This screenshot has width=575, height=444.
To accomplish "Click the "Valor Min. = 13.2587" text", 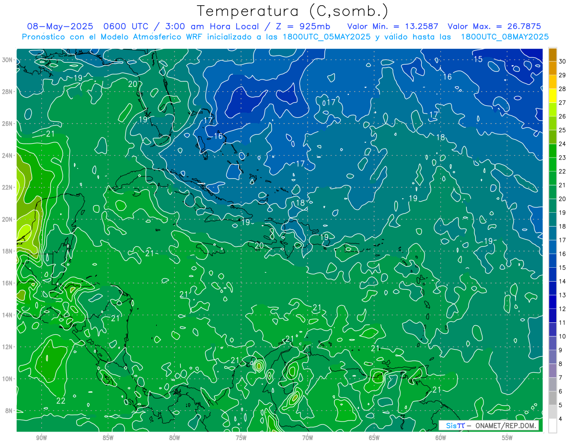I will click(393, 26).
